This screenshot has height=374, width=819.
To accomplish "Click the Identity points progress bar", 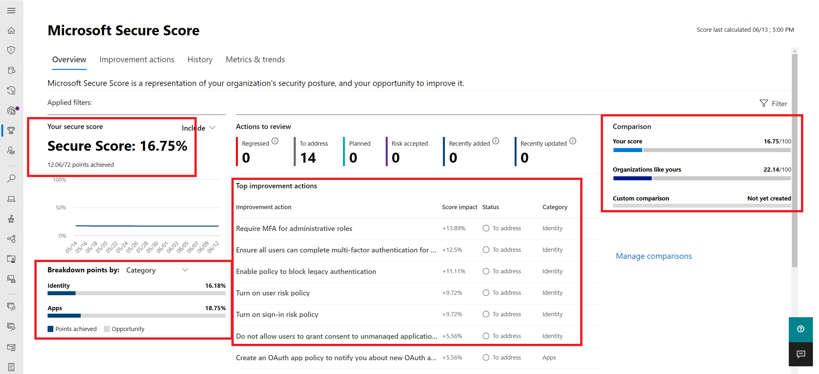I will 136,293.
